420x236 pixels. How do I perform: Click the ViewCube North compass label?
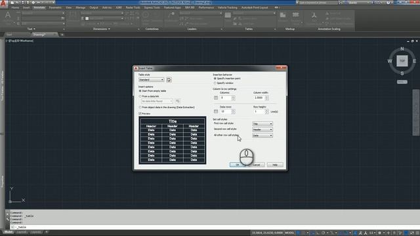(402, 49)
